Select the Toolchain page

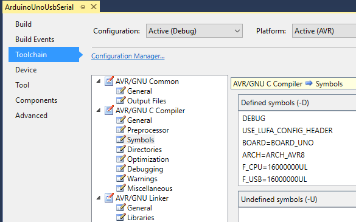pos(44,55)
